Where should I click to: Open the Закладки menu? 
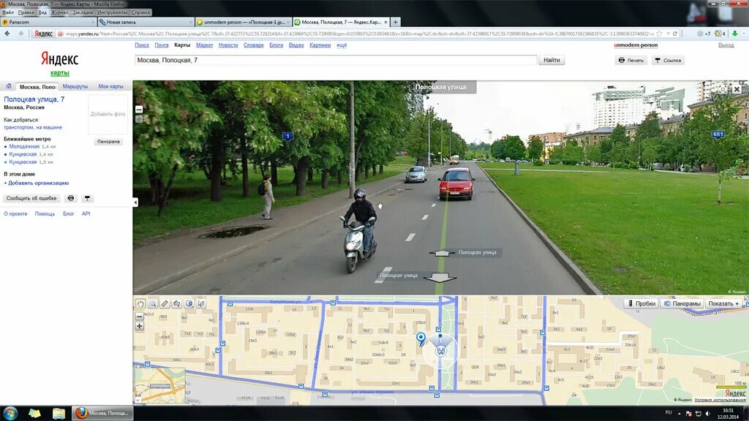click(x=83, y=12)
